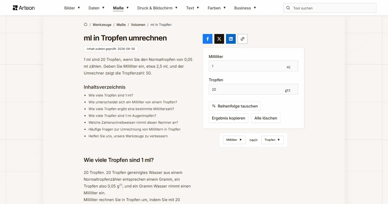Jump to 'Wie viele Tropfen sind 1 ml?'
Image resolution: width=388 pixels, height=204 pixels.
pos(111,95)
